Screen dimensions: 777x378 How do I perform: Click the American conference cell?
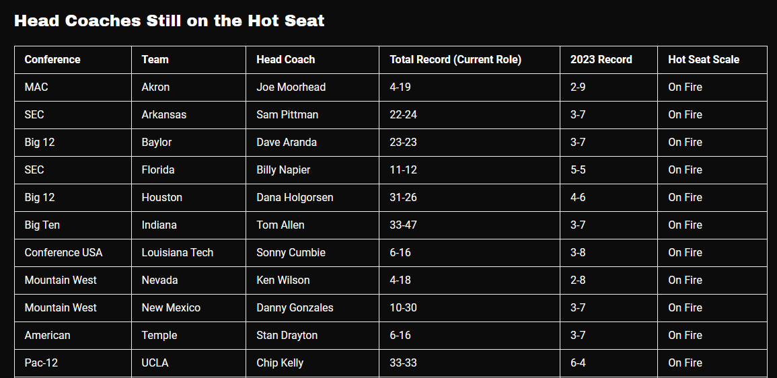click(x=47, y=336)
